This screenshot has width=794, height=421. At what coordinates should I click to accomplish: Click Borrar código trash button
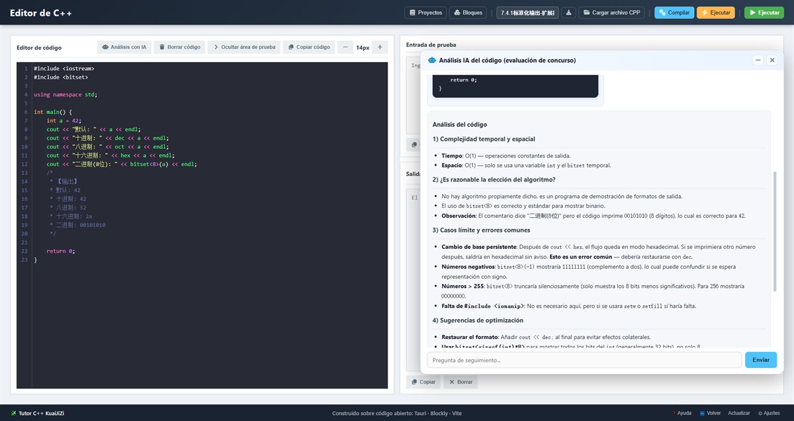tap(179, 47)
